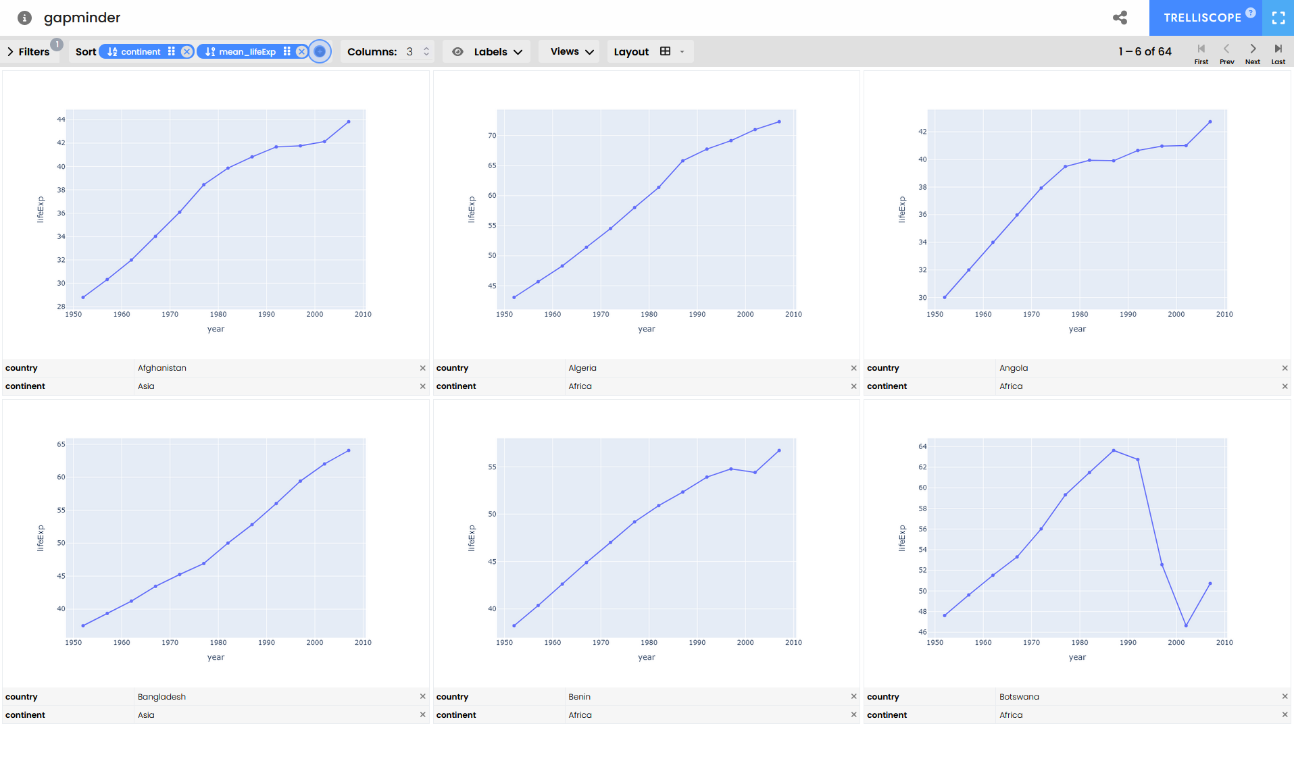Open the info icon next to gapminder
Image resolution: width=1294 pixels, height=757 pixels.
pyautogui.click(x=24, y=18)
